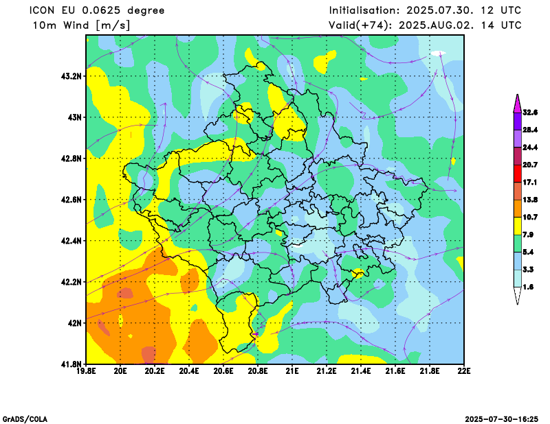Click the 21.6E longitude label

(x=395, y=370)
